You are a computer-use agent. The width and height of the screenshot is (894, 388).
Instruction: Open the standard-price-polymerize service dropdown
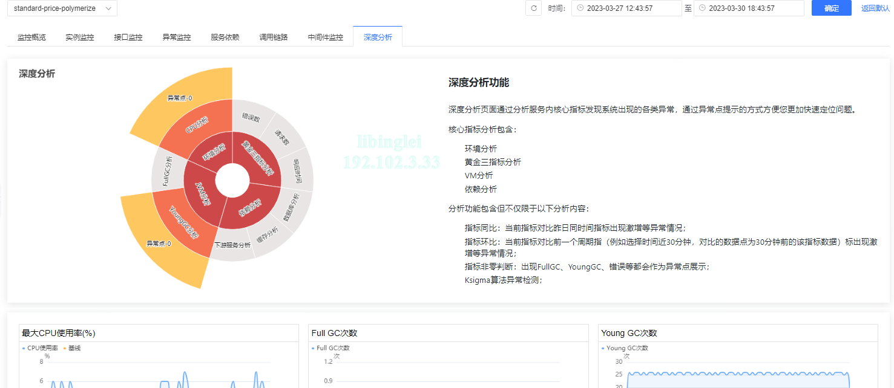tap(62, 8)
